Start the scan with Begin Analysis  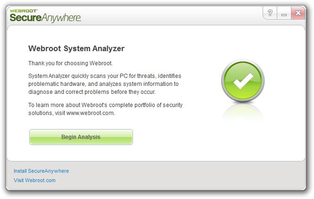point(81,137)
